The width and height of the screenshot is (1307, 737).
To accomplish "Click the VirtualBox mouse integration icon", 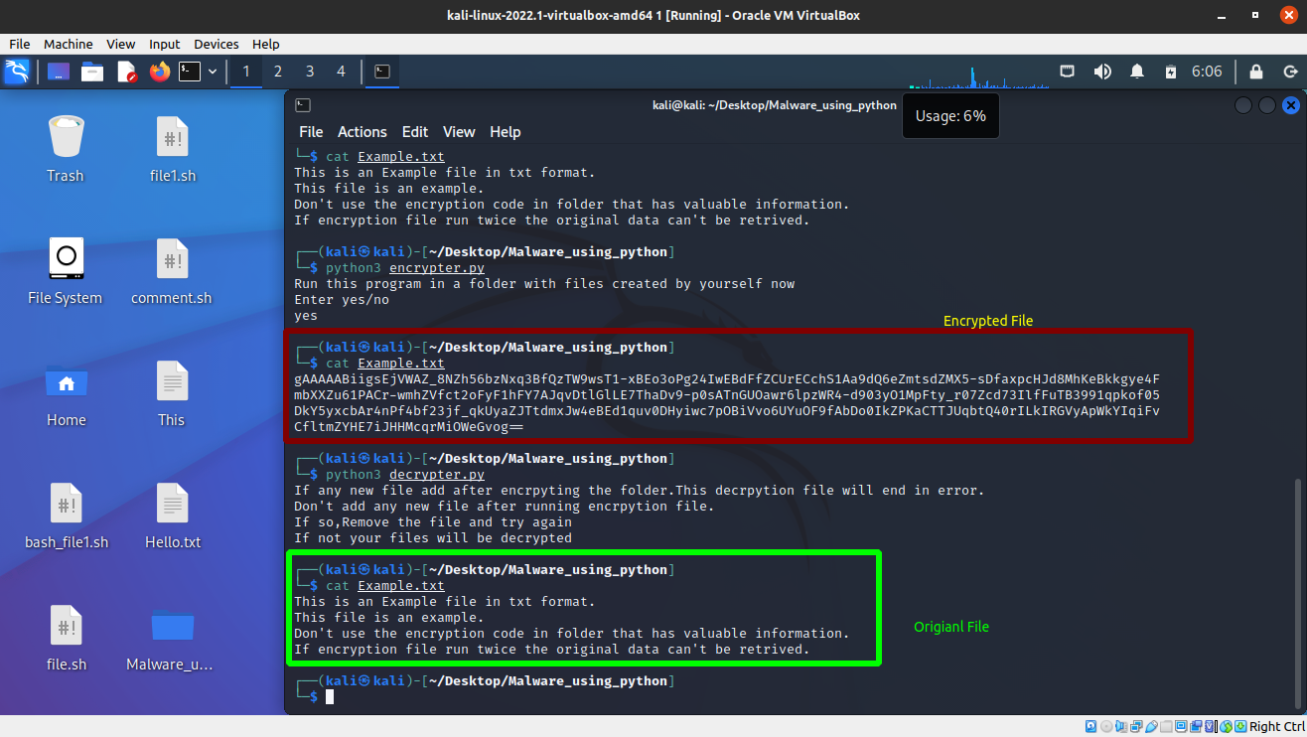I will point(1227,726).
